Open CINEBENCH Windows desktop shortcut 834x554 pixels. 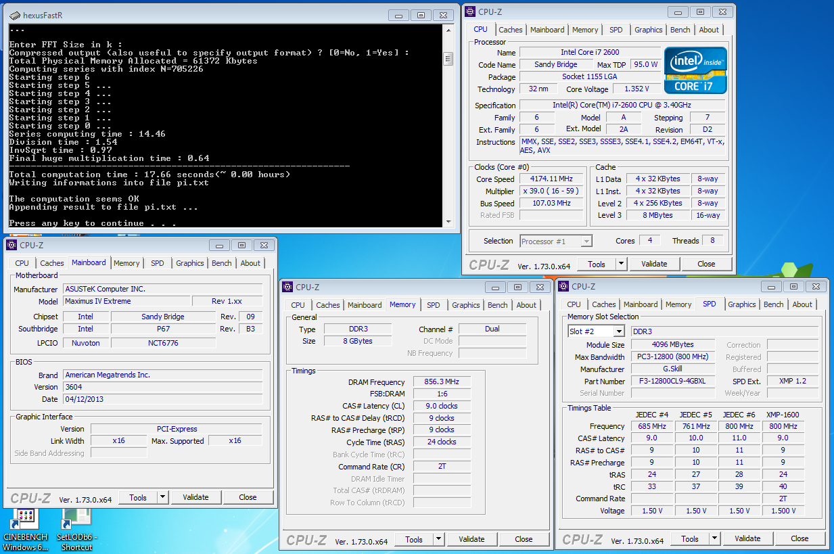pos(26,529)
